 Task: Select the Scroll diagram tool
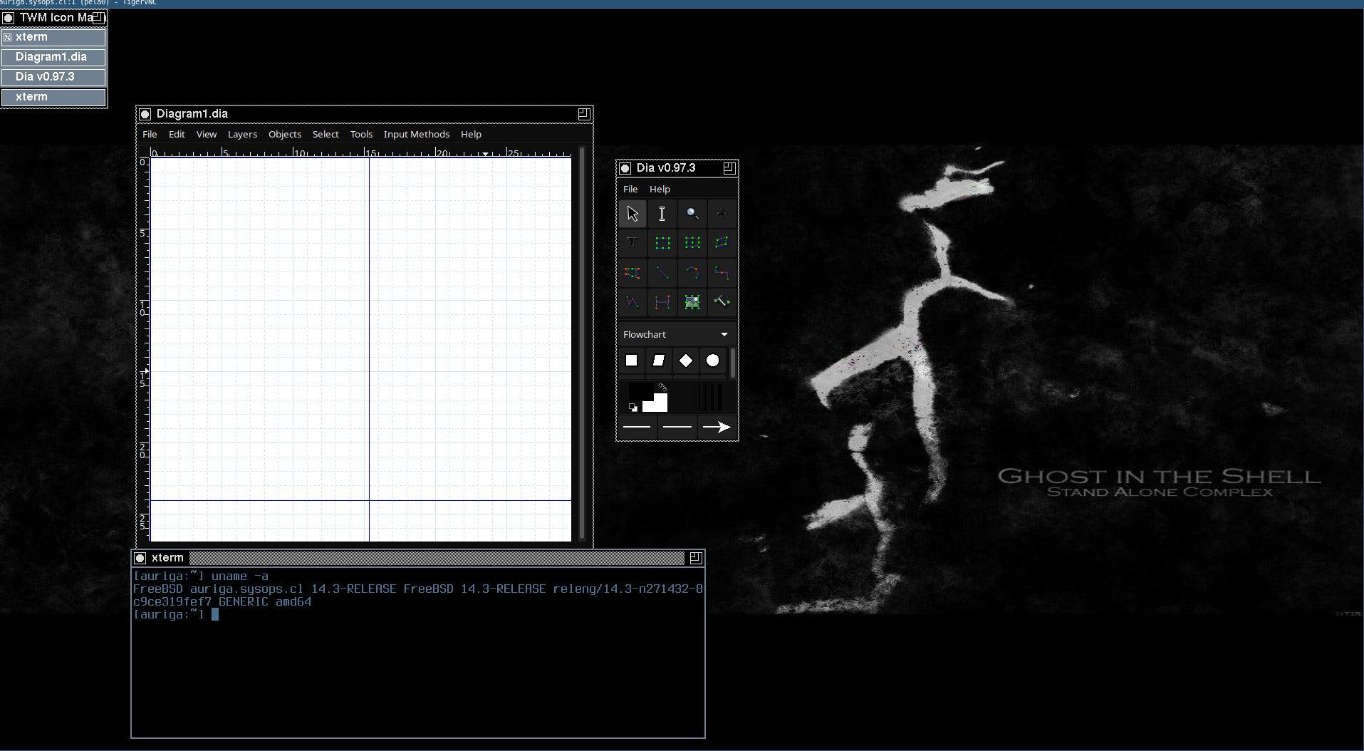722,214
